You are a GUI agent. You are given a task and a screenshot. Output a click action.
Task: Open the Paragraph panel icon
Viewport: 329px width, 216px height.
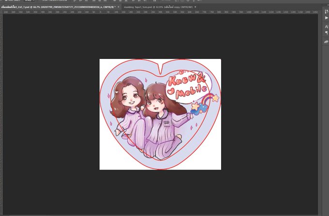[326, 33]
